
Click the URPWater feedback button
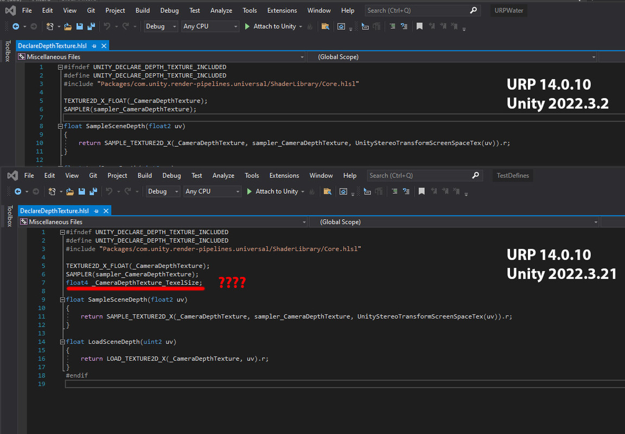pos(508,10)
